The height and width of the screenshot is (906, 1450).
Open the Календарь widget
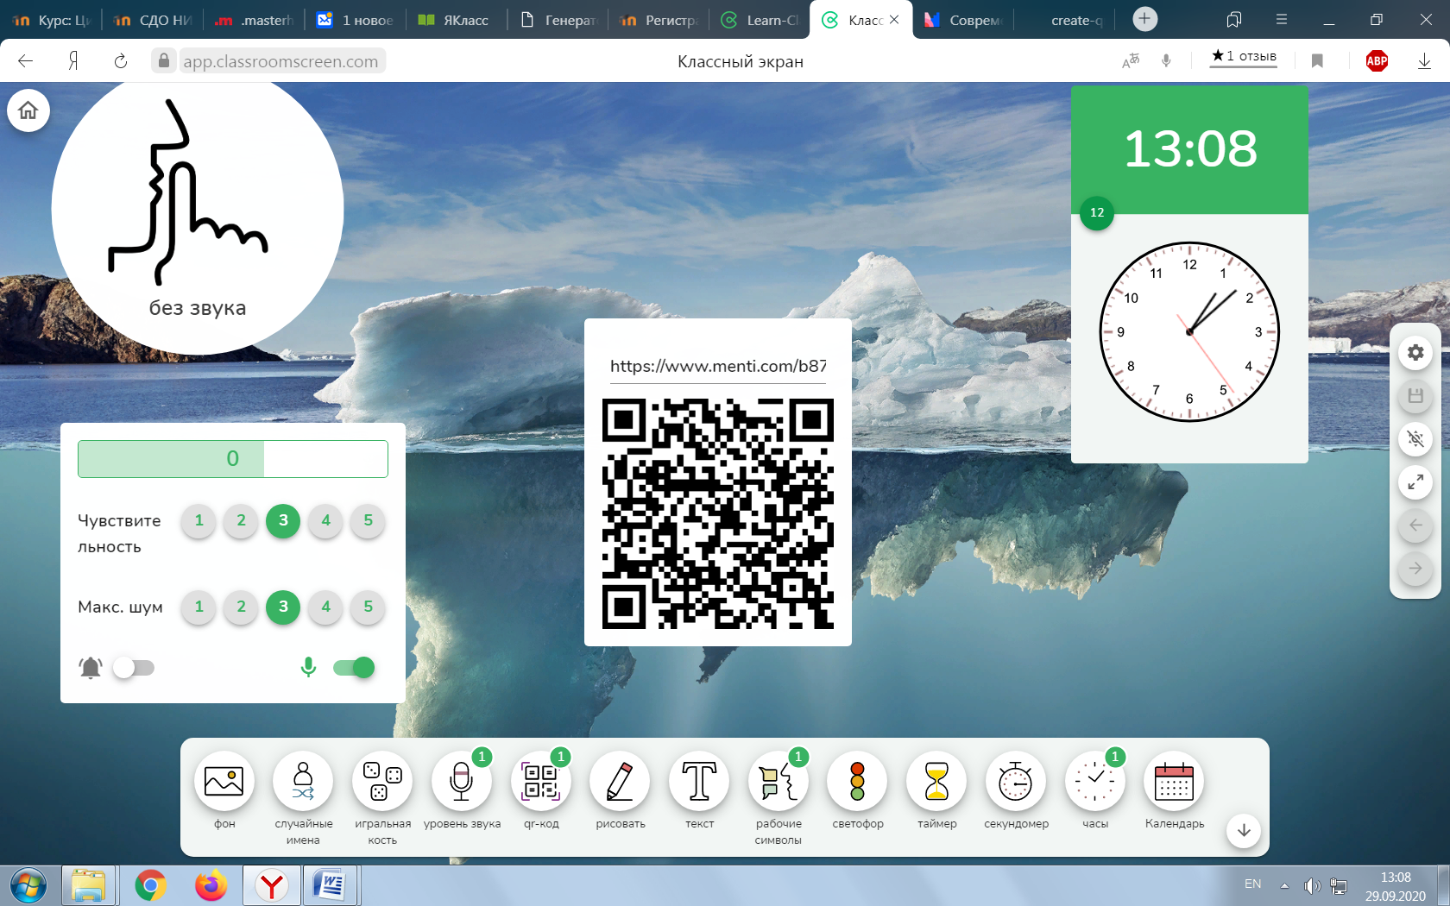click(x=1174, y=782)
